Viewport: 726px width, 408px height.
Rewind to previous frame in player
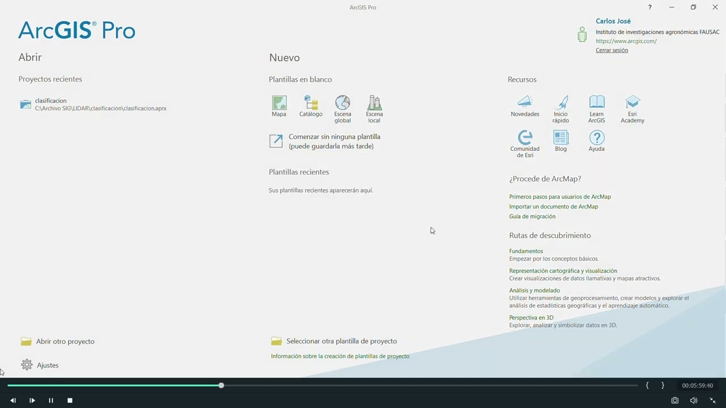13,400
